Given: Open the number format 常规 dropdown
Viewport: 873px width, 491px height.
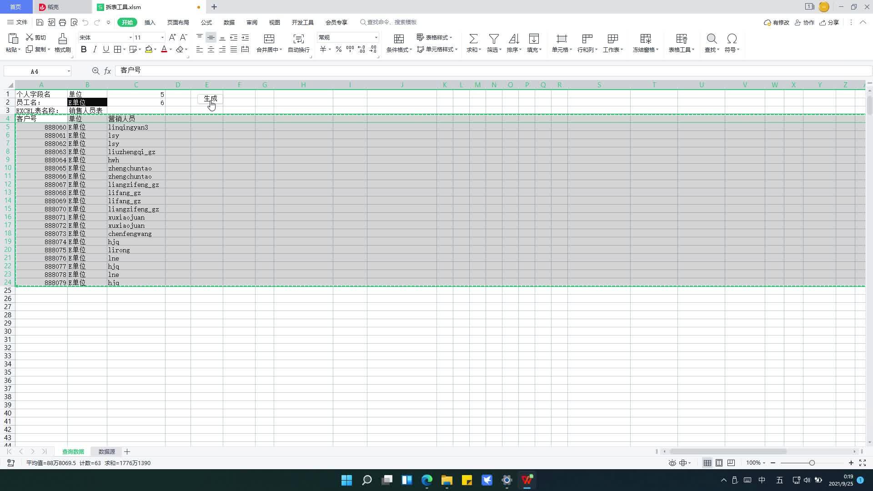Looking at the screenshot, I should coord(376,37).
